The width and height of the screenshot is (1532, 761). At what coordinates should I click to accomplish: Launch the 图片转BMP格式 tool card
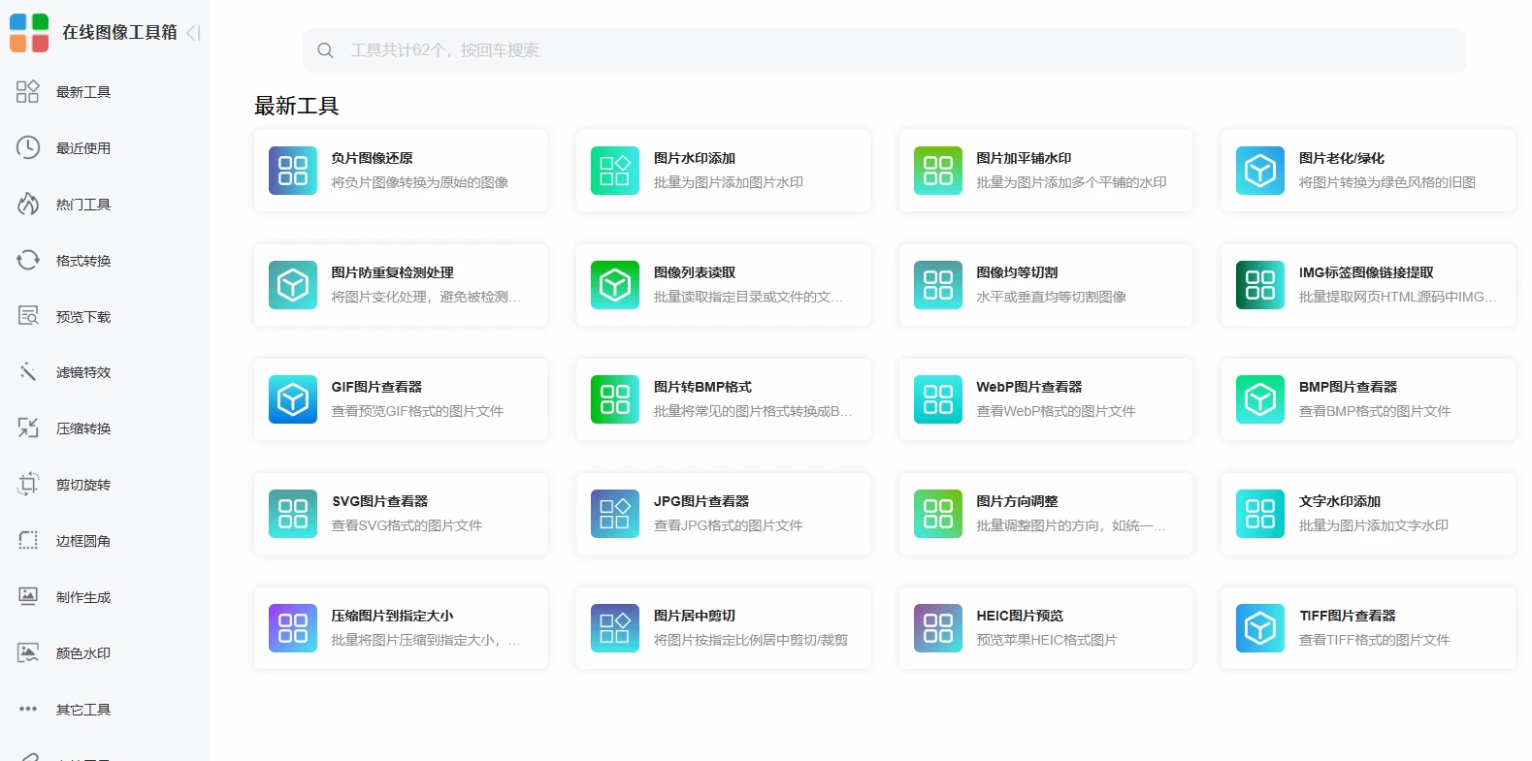point(722,399)
